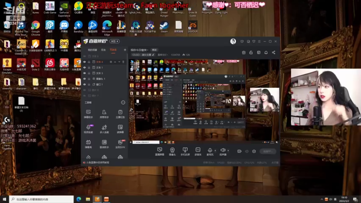Add 多媒体 media source
361x203 pixels.
[198, 152]
